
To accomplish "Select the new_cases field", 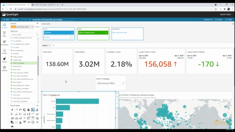I will pos(17,69).
